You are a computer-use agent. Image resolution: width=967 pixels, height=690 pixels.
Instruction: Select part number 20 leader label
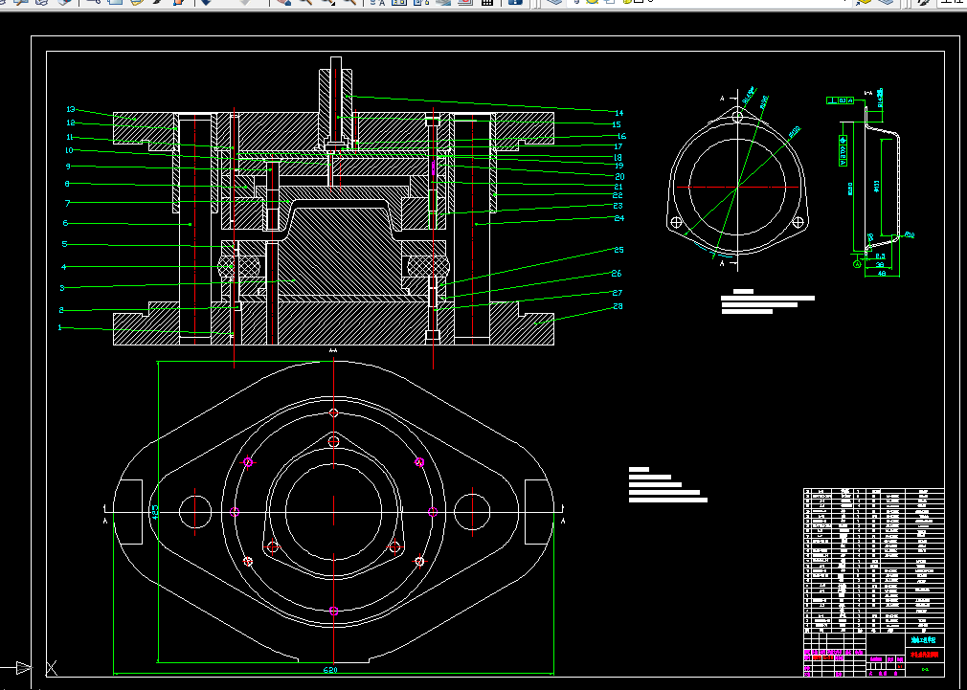coord(619,176)
